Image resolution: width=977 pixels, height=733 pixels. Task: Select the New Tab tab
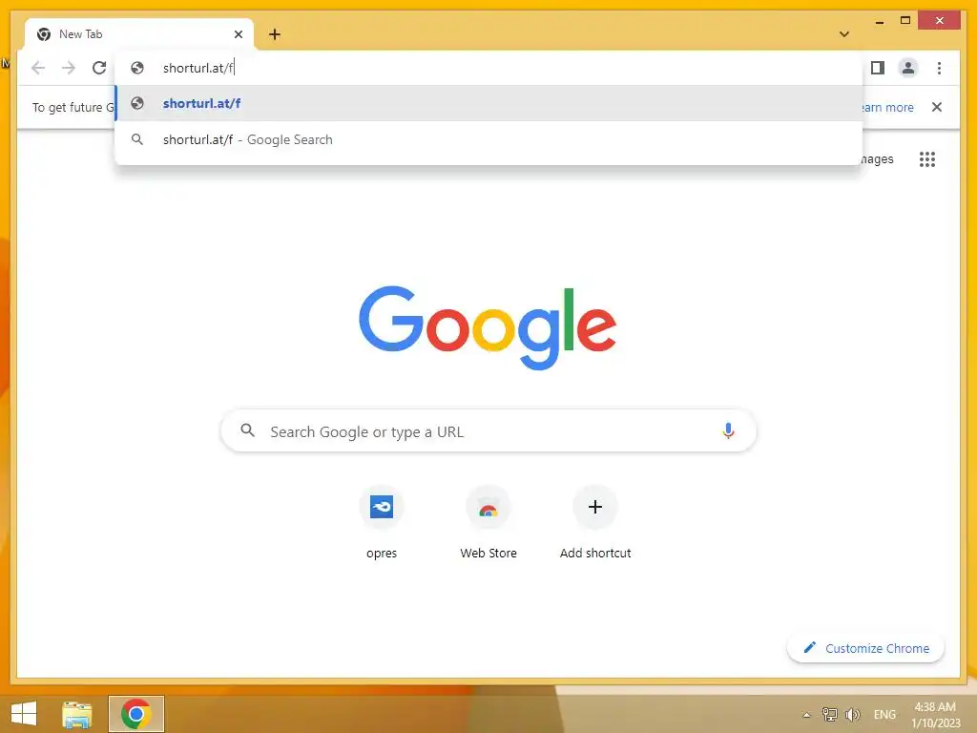point(139,34)
